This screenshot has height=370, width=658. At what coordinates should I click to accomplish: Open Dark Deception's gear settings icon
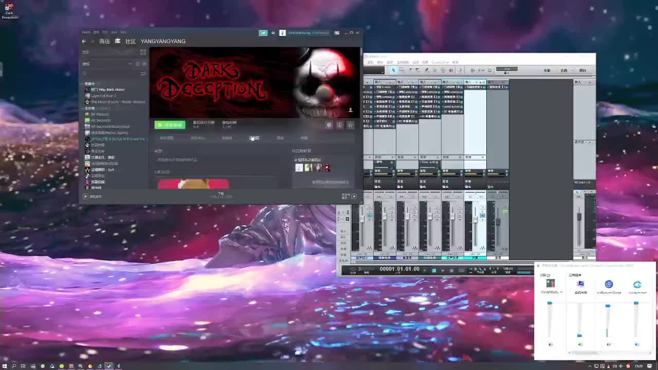pyautogui.click(x=329, y=125)
